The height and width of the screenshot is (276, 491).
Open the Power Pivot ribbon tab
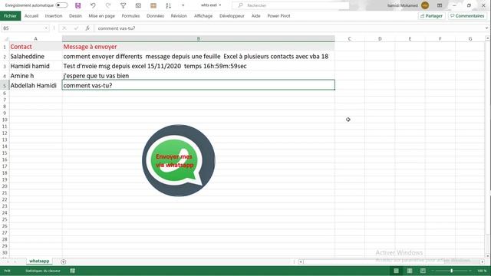click(278, 15)
